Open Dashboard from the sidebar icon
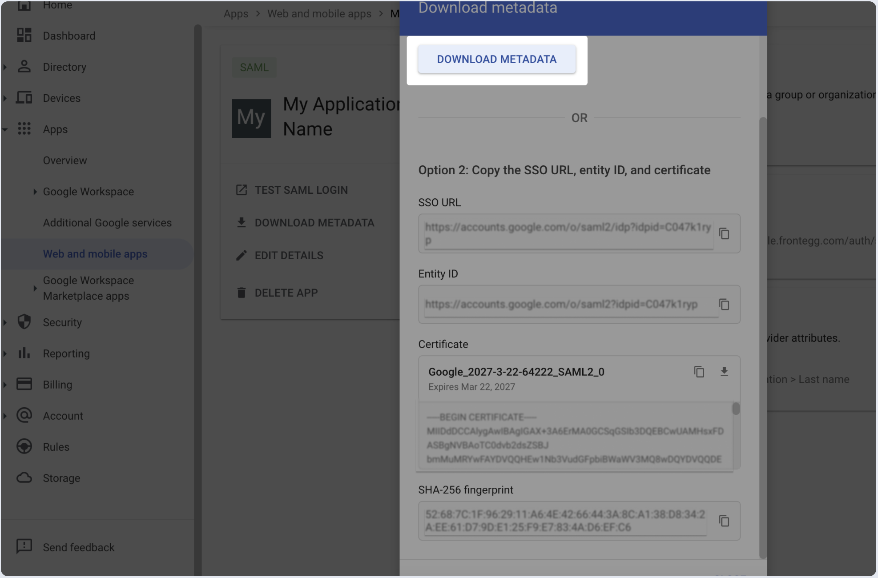878x578 pixels. point(24,36)
